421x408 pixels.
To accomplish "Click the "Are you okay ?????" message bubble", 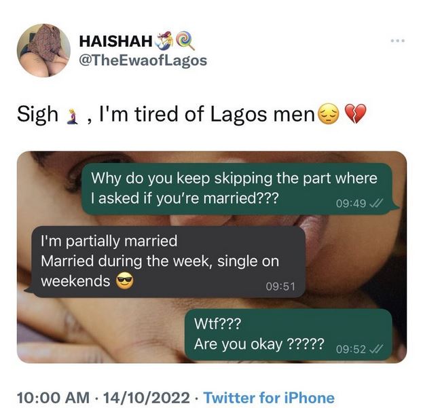I will pos(289,334).
